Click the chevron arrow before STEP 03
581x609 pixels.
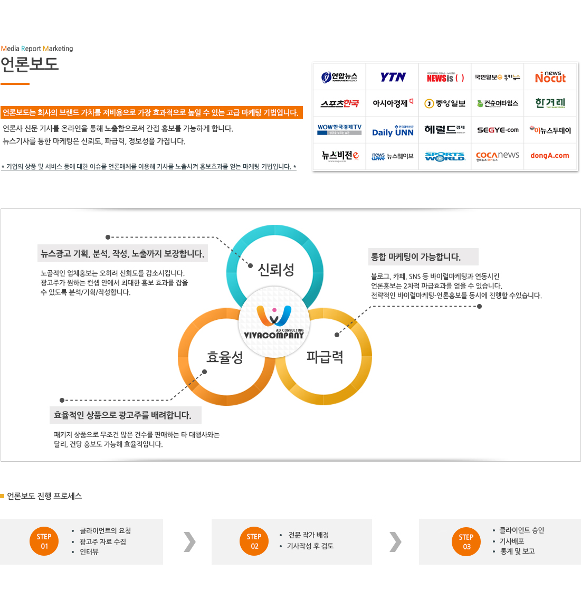[x=395, y=542]
